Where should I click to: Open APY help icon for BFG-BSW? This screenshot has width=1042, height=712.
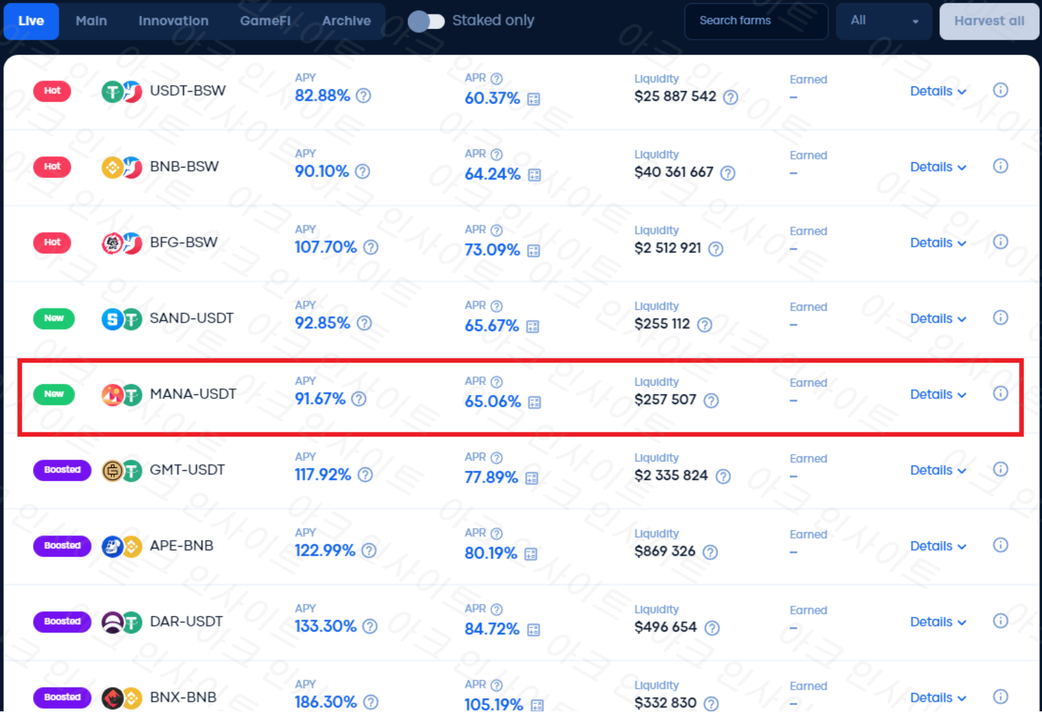371,247
